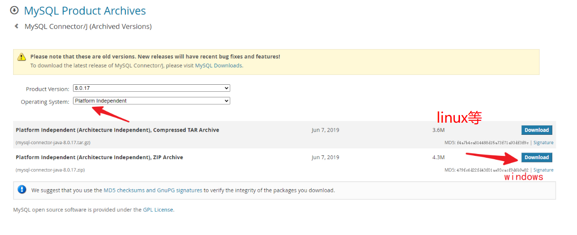Visit the MySQL Downloads link
Viewport: 577px width, 235px height.
coord(219,66)
